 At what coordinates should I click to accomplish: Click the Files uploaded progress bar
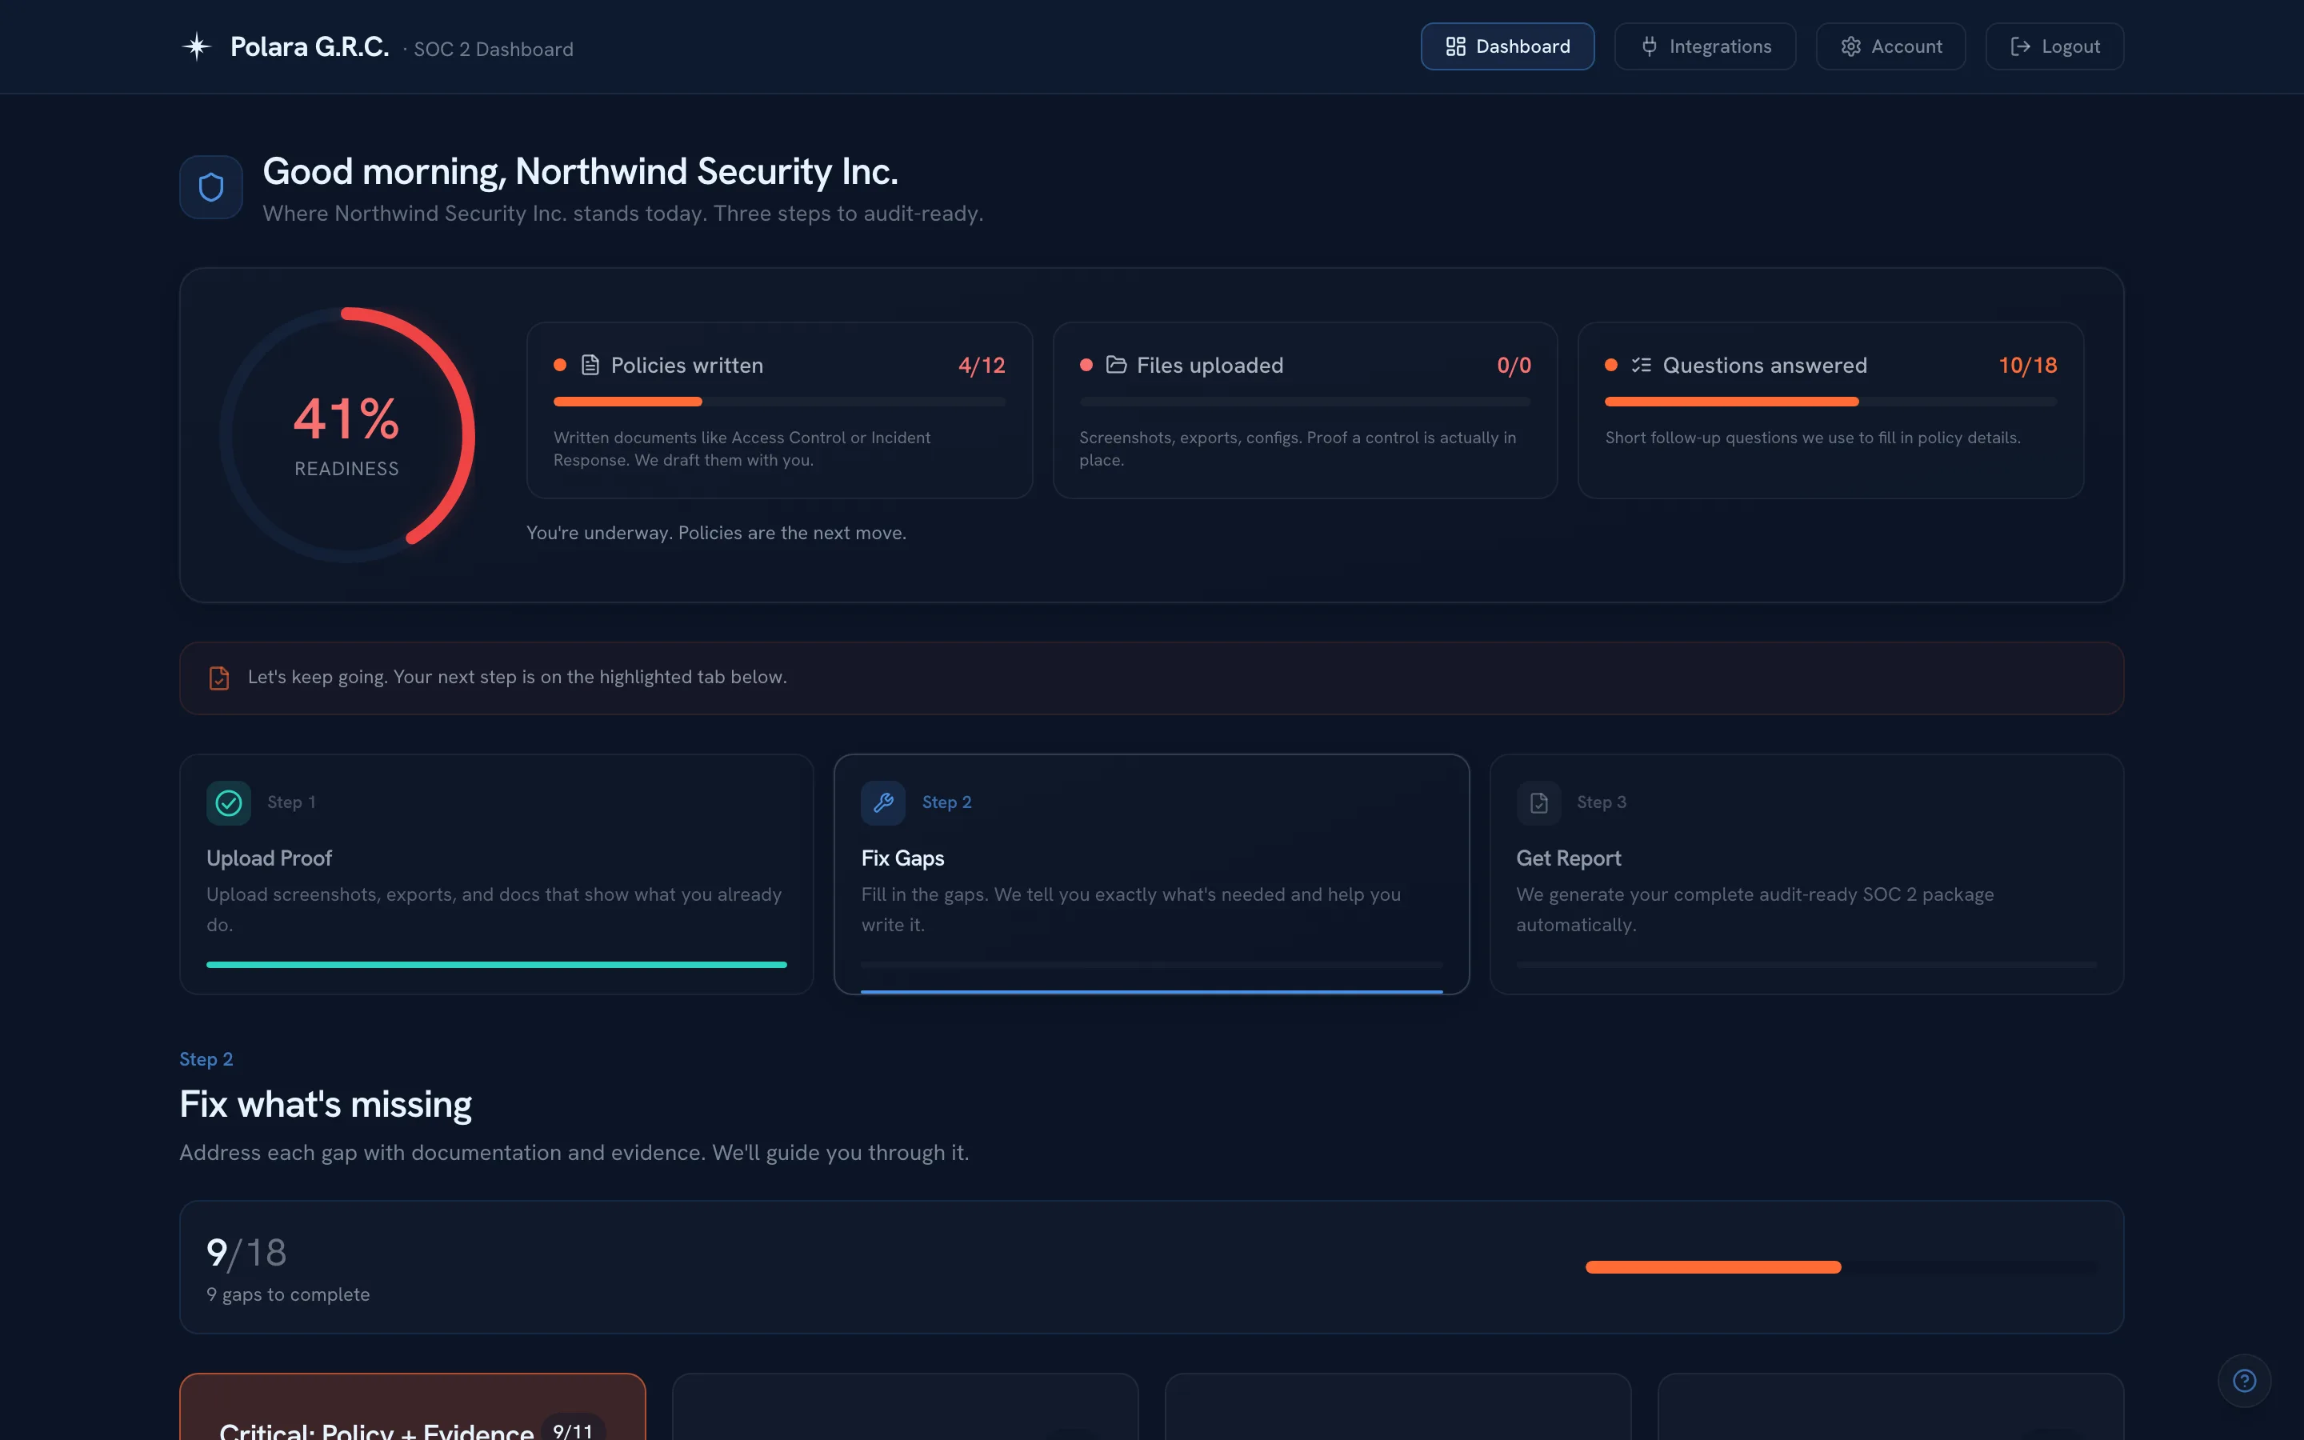click(1304, 402)
